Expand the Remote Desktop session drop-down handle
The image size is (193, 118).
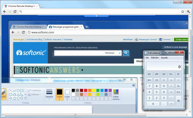pos(96,16)
